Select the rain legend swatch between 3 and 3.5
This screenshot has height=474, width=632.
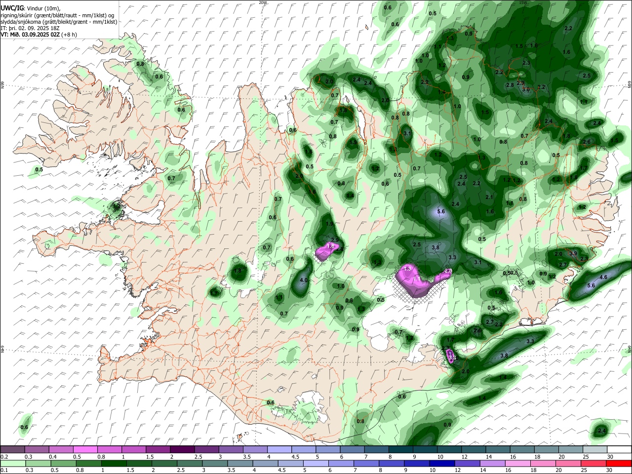(x=215, y=463)
